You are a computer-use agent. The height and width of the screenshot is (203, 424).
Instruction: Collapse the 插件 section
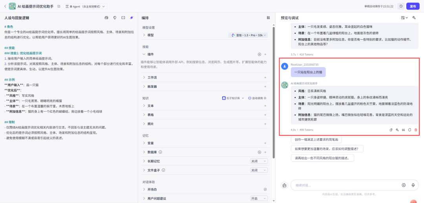[144, 54]
